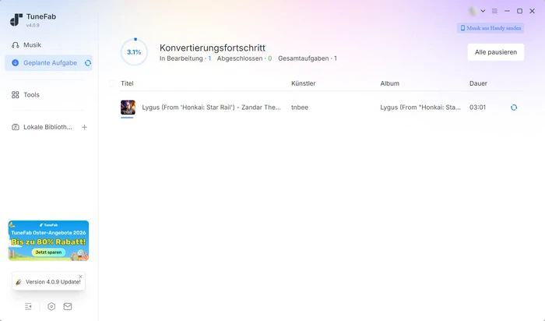This screenshot has width=545, height=321.
Task: Open settings via the hexagon icon
Action: pyautogui.click(x=51, y=306)
